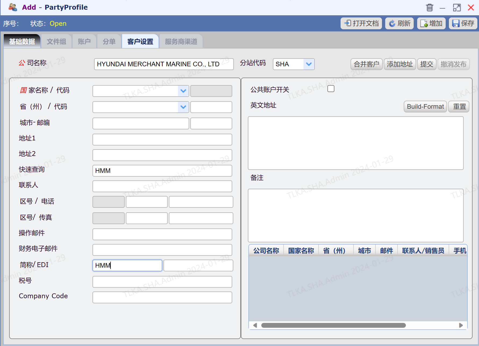The image size is (479, 346).
Task: Minimize the PartyProfile window
Action: (x=442, y=8)
